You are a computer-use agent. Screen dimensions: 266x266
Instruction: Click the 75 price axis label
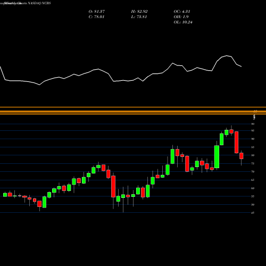253,163
